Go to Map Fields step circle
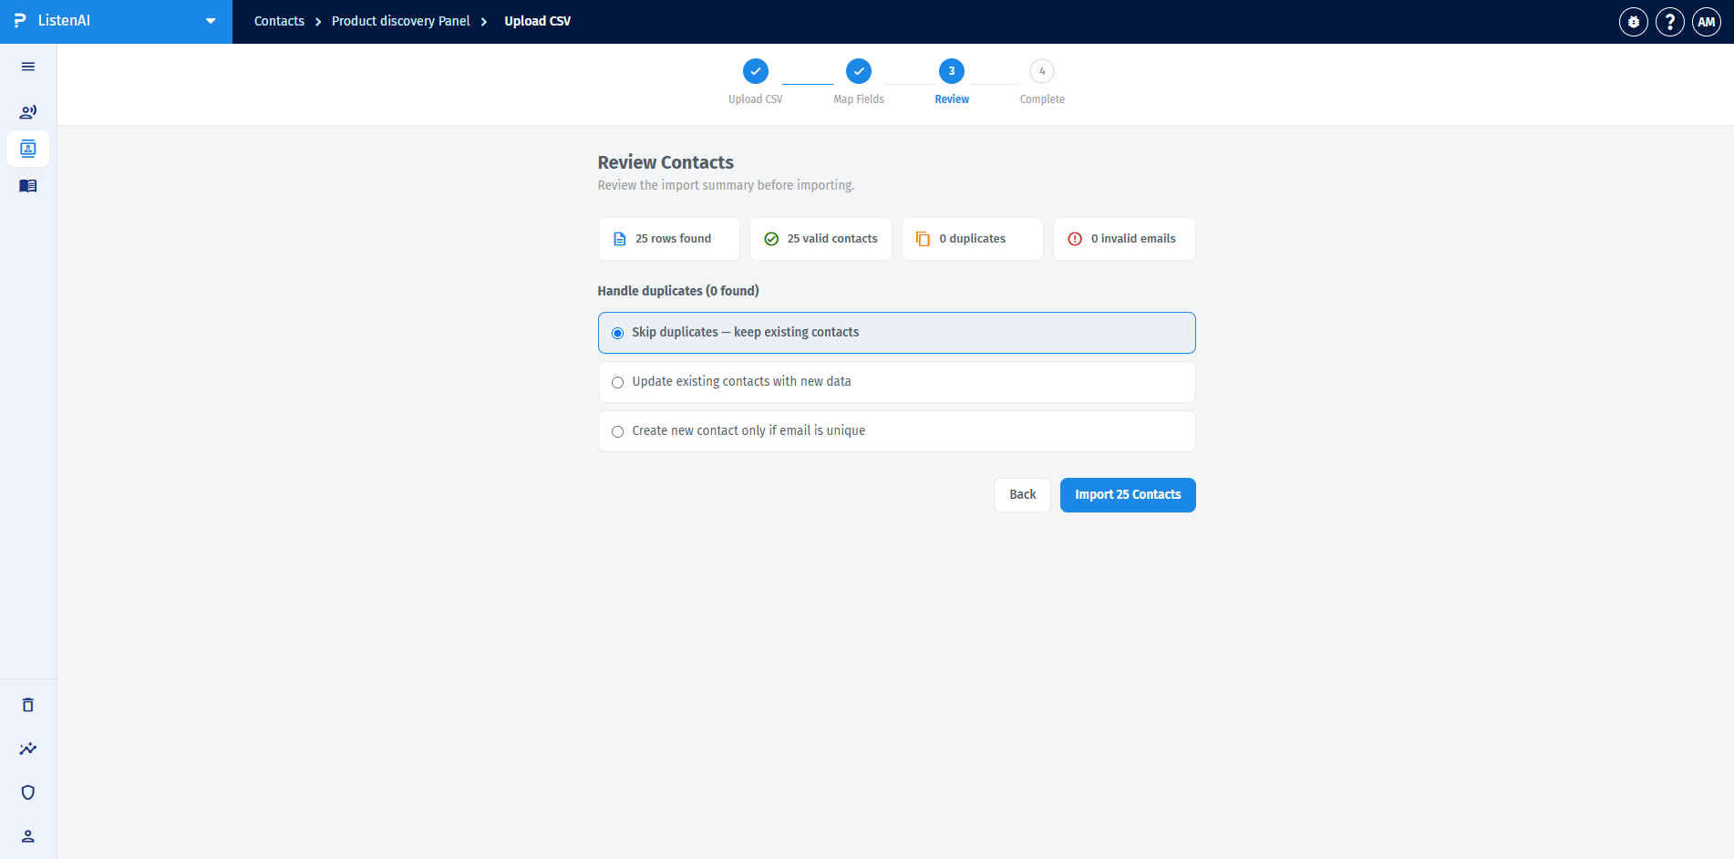This screenshot has width=1734, height=859. click(x=859, y=71)
